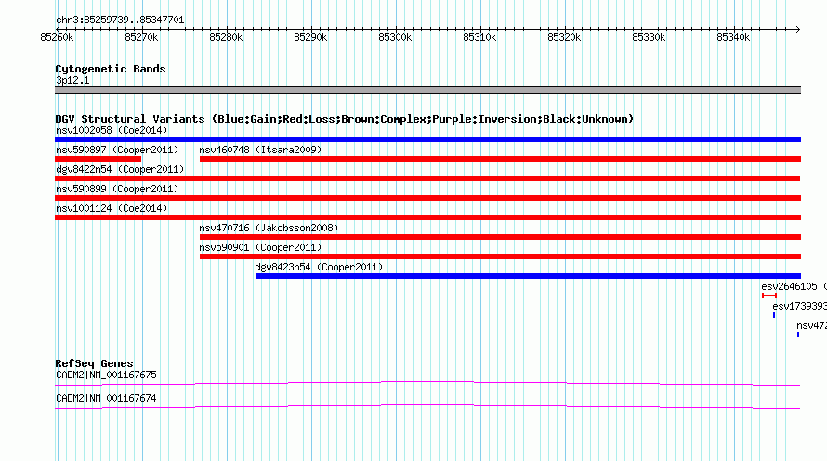Open the DGV Structural Variants track title
This screenshot has width=827, height=461.
tap(345, 119)
